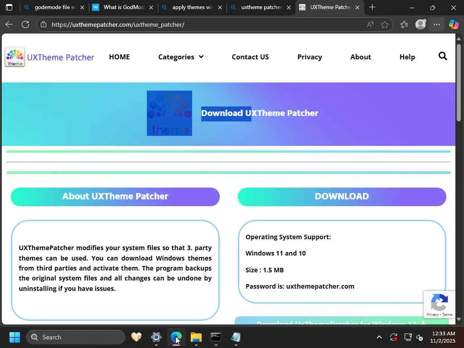Screen dimensions: 464x348
Task: Click the reCAPTCHA Privacy link
Action: (x=432, y=314)
